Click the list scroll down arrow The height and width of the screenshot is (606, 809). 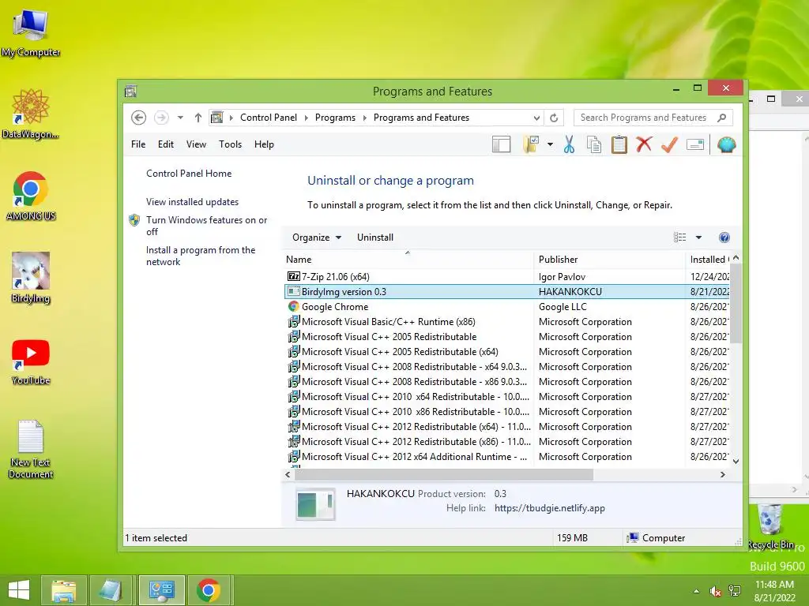(x=736, y=461)
